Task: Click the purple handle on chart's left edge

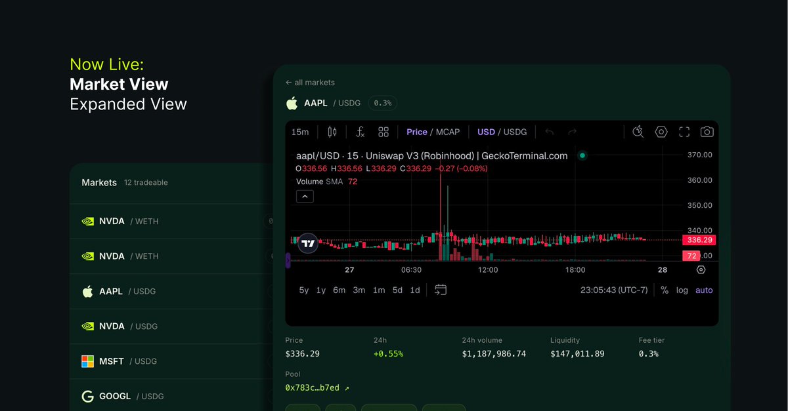Action: 288,260
